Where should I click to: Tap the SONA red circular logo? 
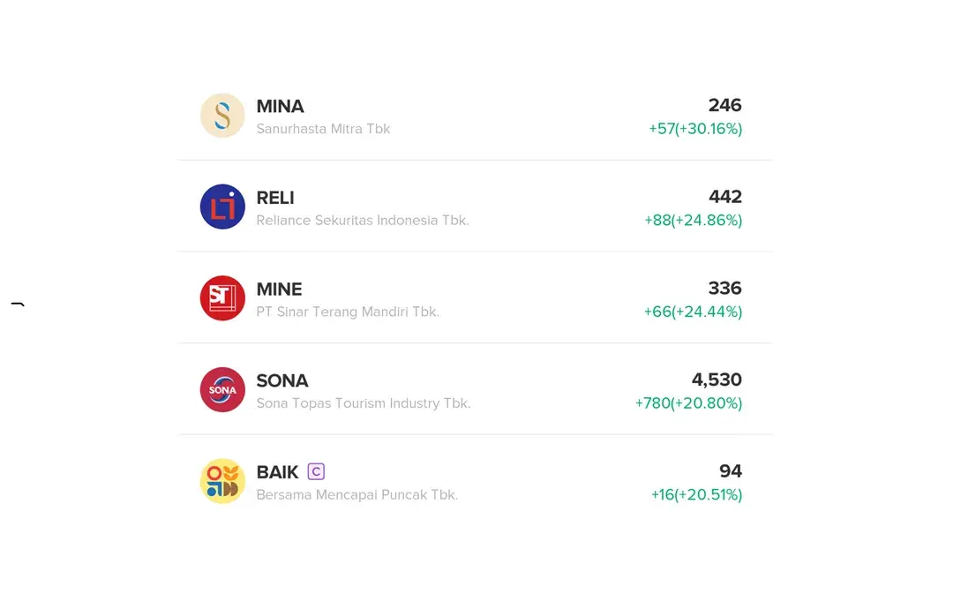click(x=222, y=389)
